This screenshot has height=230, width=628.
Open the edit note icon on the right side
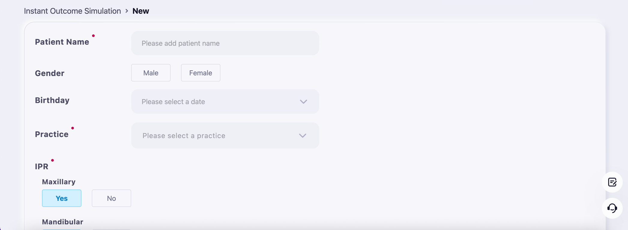[x=612, y=182]
